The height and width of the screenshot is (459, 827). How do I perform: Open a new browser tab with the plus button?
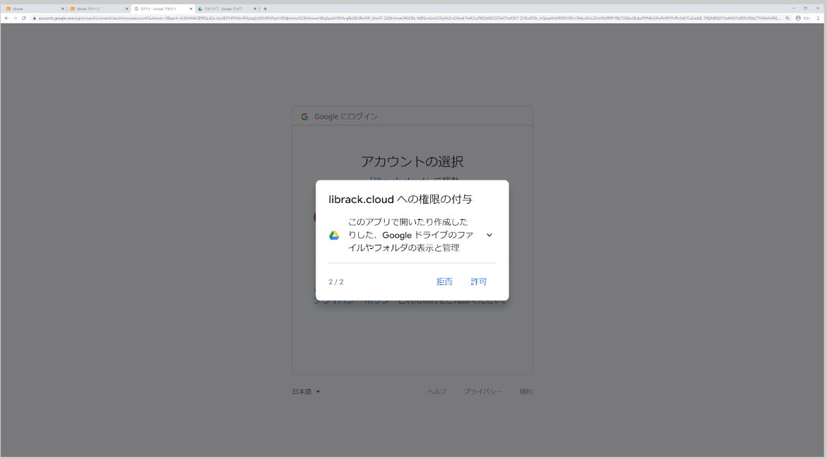[265, 8]
